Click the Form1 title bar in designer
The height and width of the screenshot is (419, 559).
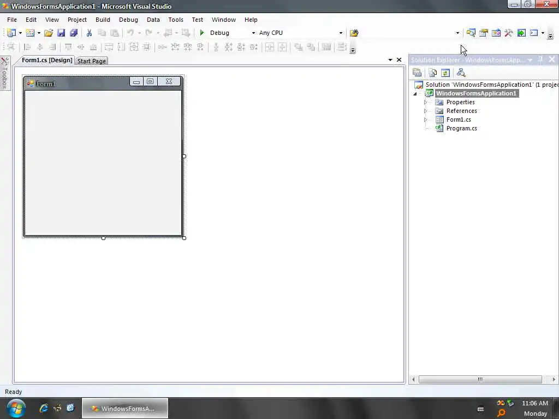click(x=103, y=83)
